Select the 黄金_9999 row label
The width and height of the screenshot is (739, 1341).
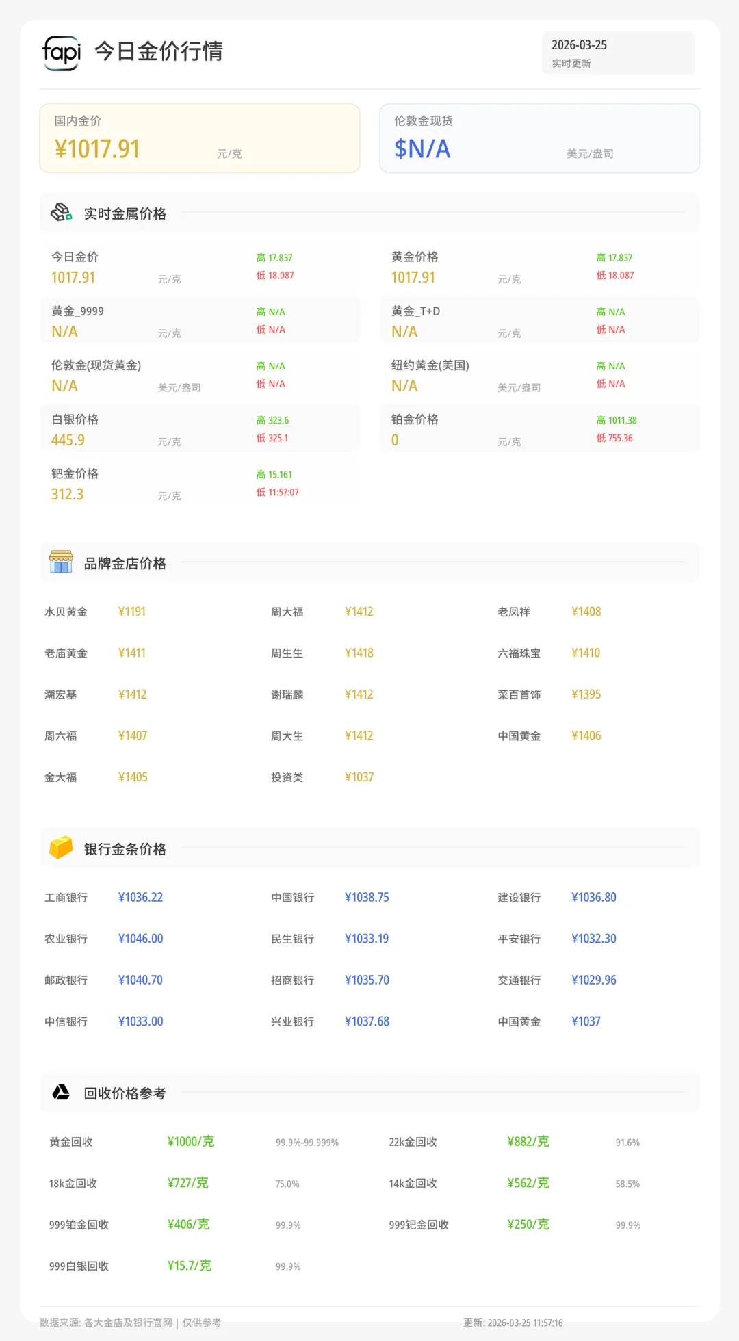point(77,311)
